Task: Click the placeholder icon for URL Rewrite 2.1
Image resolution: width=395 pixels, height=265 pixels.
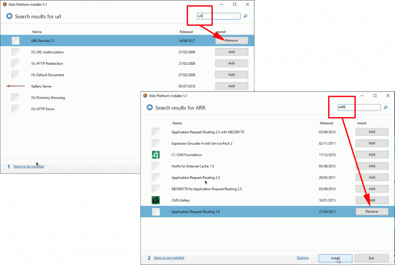Action: [x=15, y=41]
